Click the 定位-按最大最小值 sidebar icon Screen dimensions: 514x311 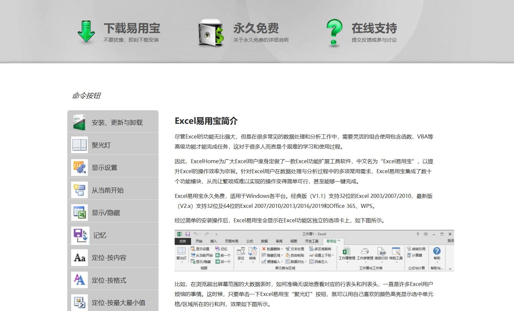coord(79,302)
